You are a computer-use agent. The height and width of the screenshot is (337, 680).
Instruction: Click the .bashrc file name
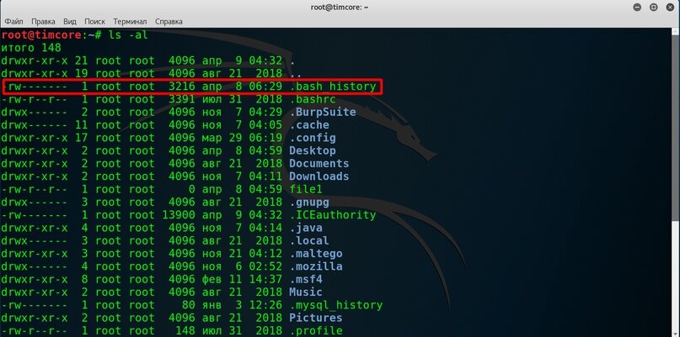pyautogui.click(x=313, y=99)
